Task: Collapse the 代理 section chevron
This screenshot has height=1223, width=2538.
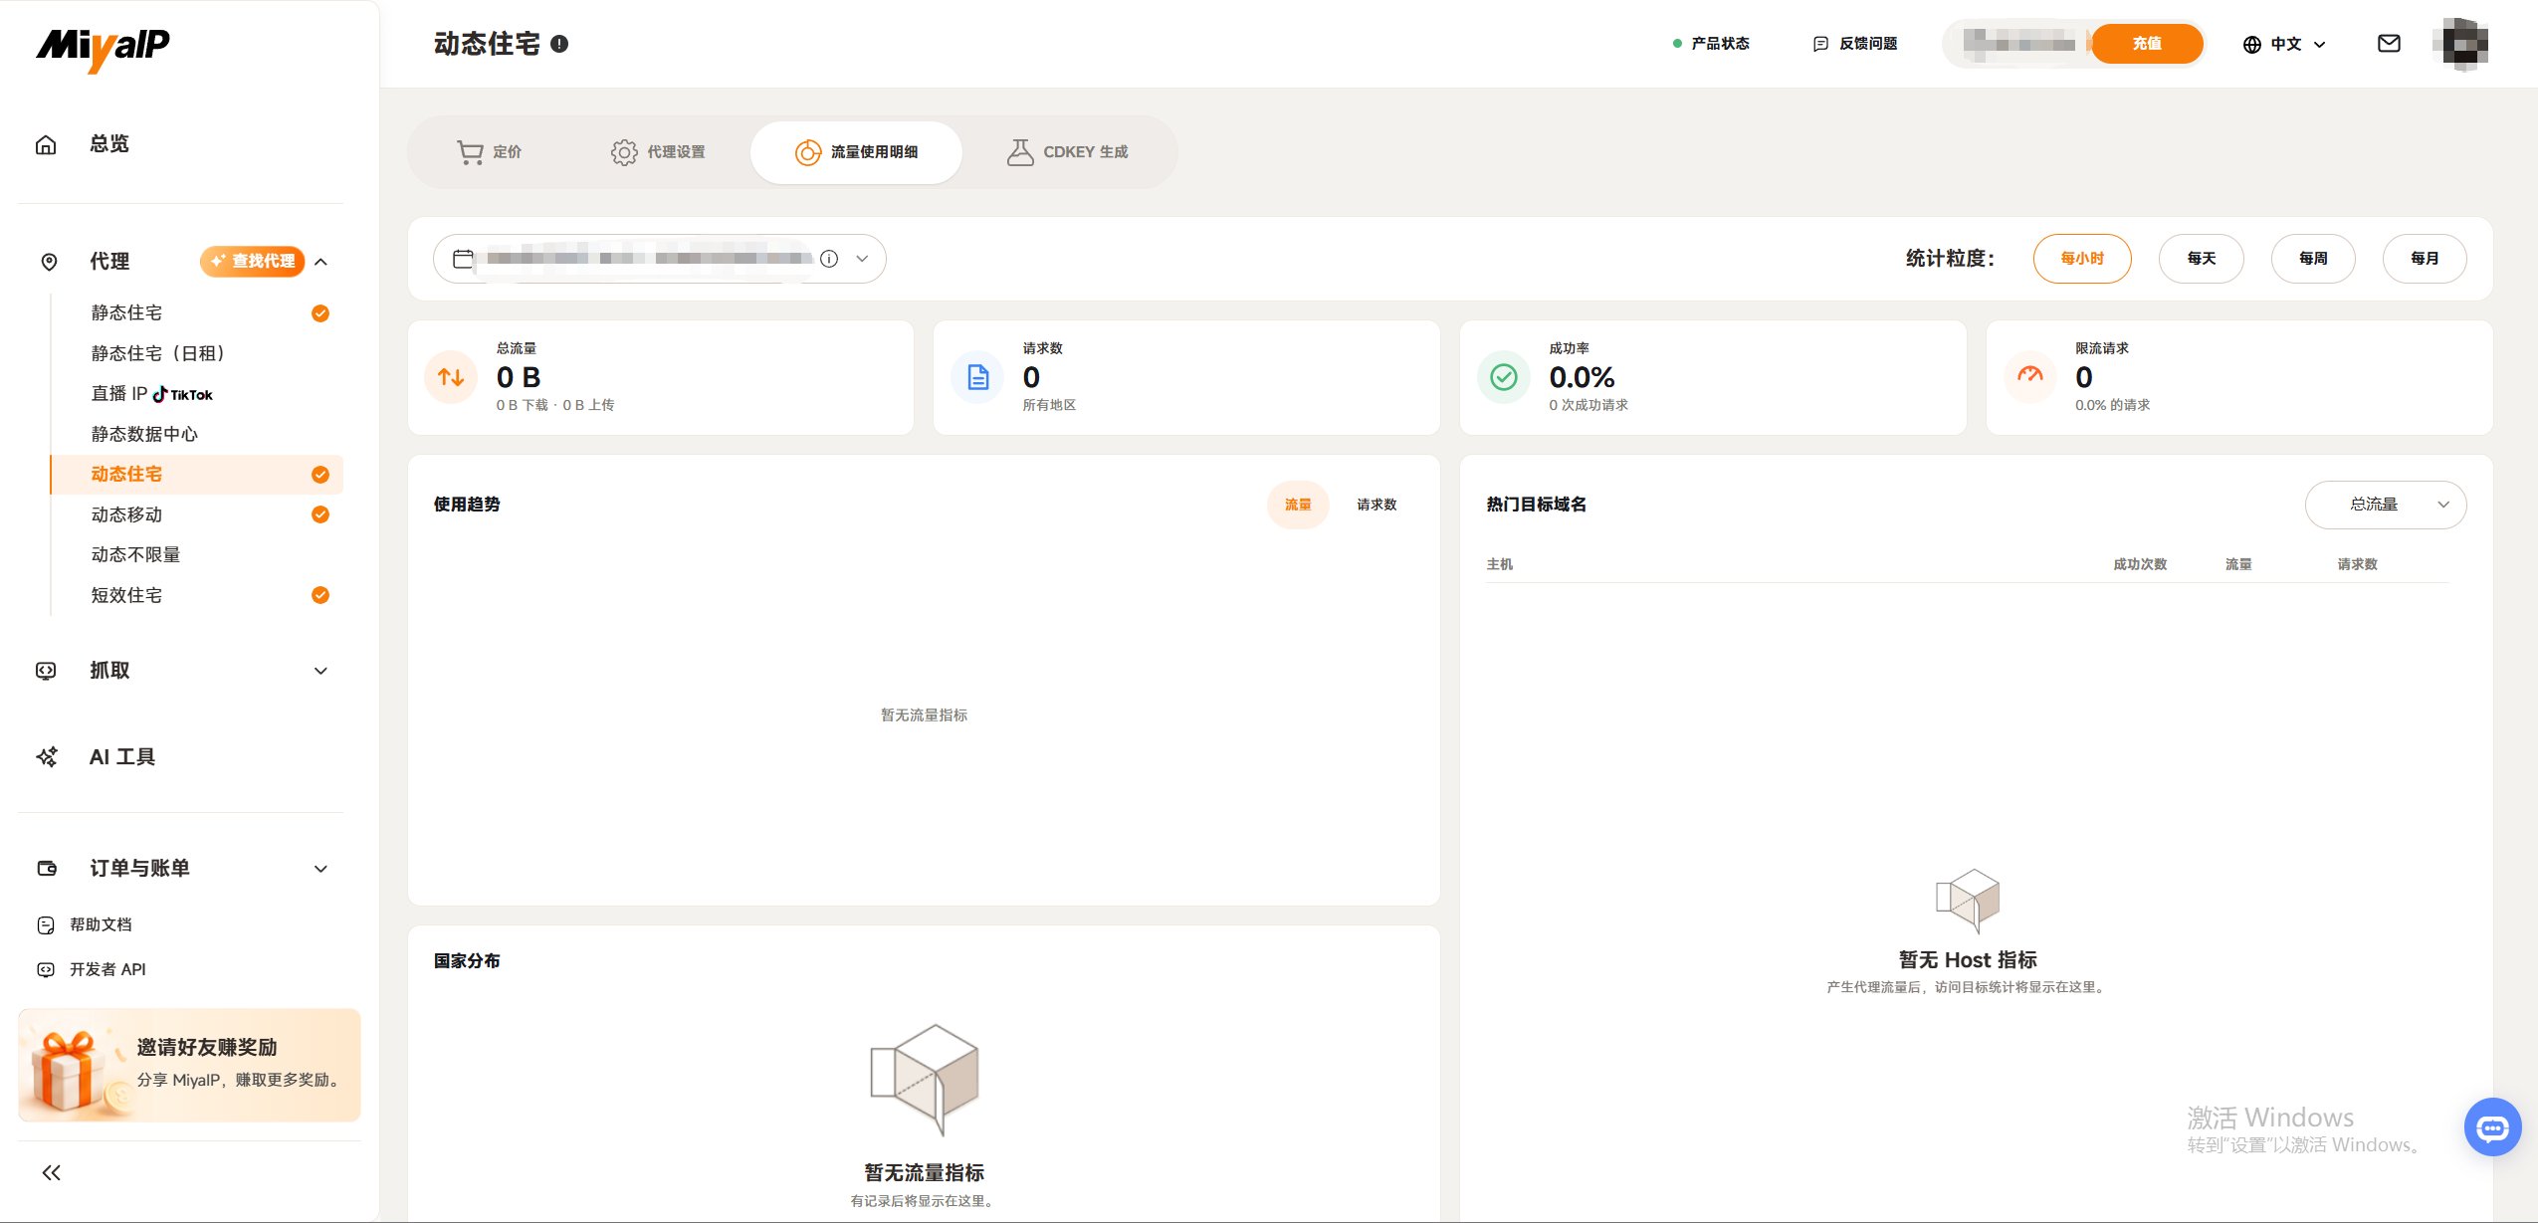Action: [321, 262]
